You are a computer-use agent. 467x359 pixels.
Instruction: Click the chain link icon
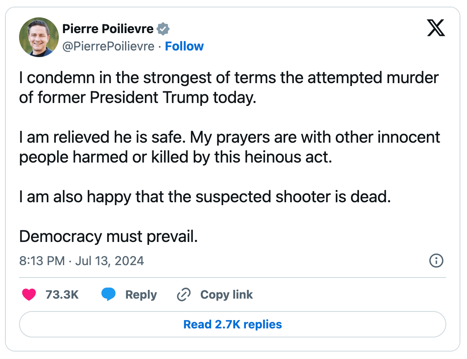(183, 294)
